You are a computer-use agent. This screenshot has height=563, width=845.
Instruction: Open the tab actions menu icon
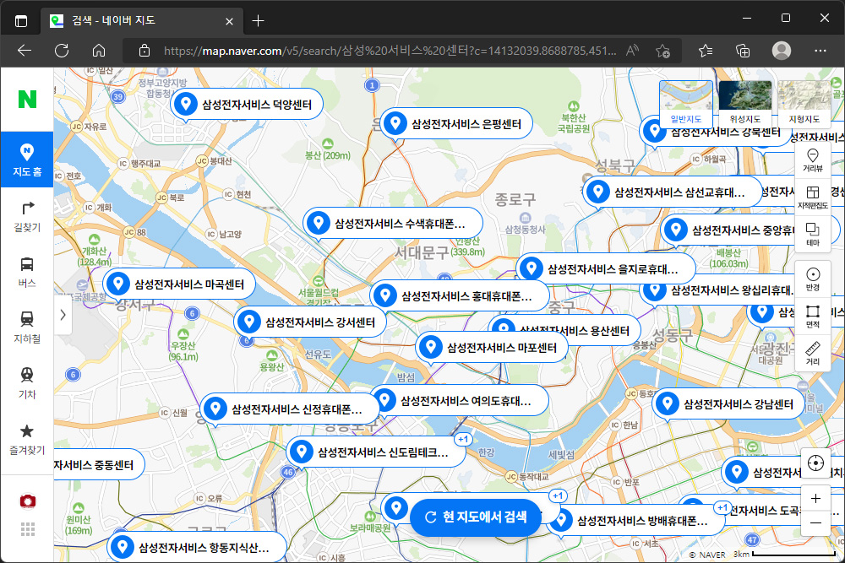tap(21, 21)
